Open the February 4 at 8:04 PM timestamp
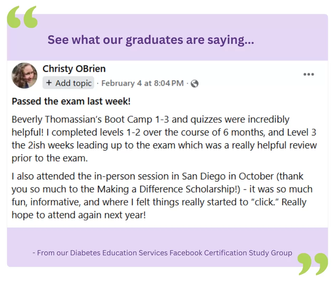335x281 pixels. click(x=143, y=83)
